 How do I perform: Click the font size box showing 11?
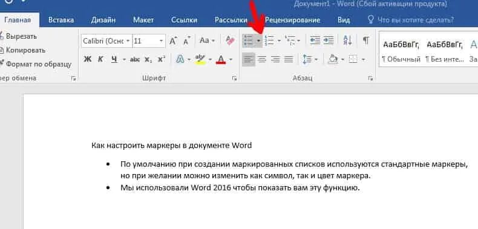tap(149, 41)
